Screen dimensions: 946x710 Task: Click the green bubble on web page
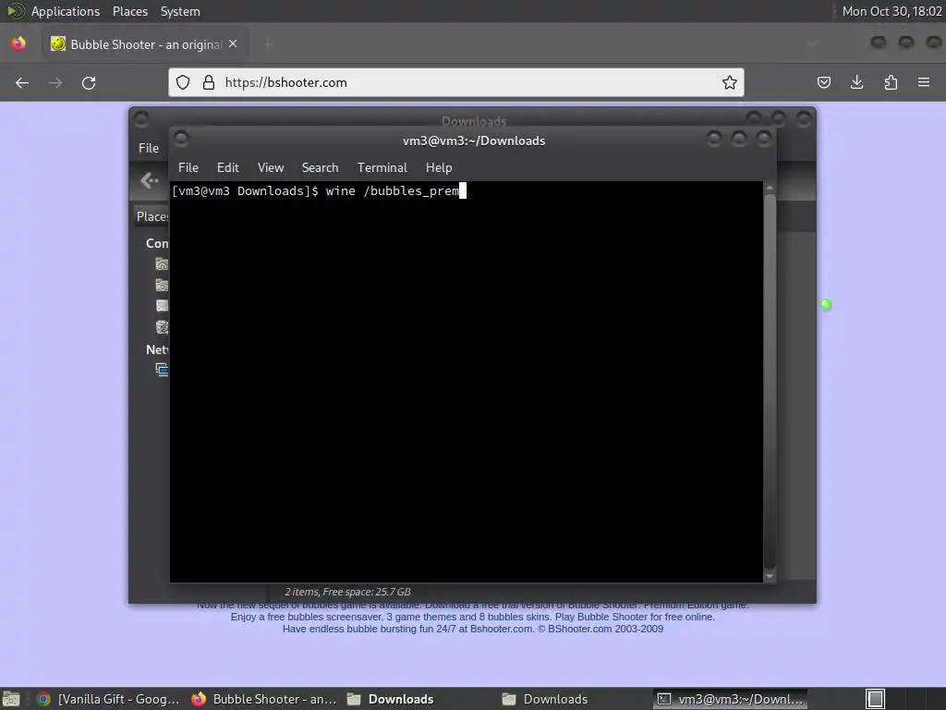click(827, 305)
